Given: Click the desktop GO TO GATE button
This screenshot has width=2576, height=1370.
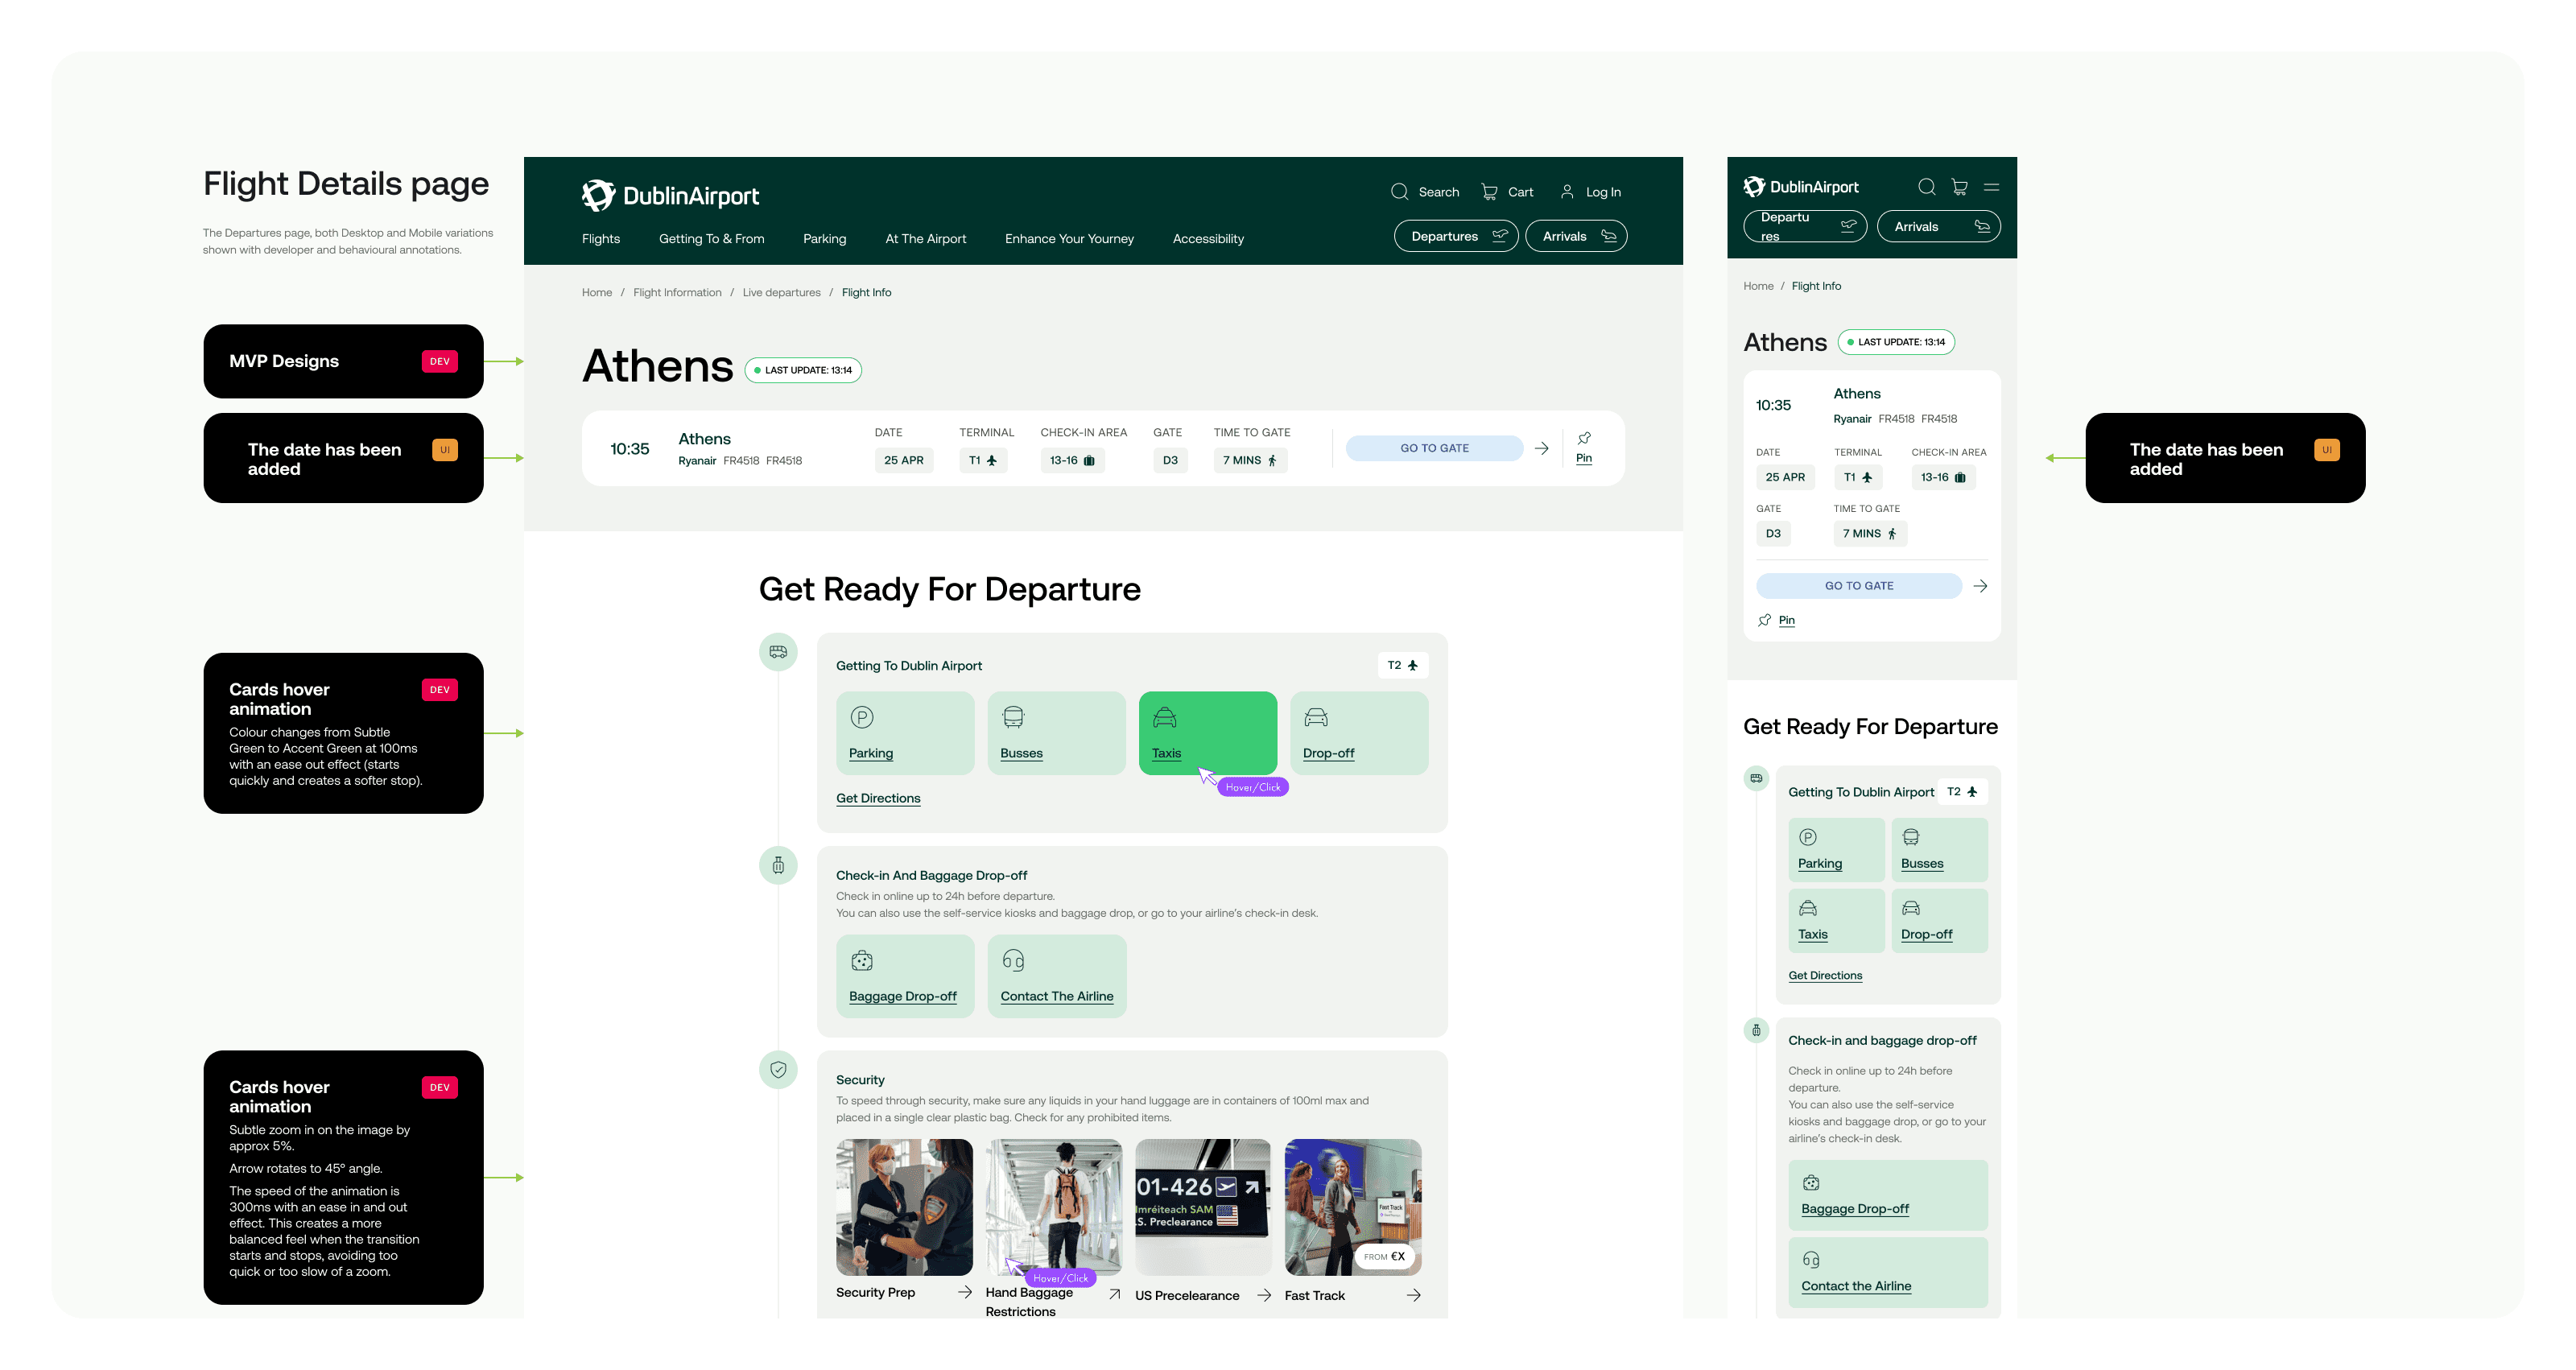Looking at the screenshot, I should [x=1434, y=448].
